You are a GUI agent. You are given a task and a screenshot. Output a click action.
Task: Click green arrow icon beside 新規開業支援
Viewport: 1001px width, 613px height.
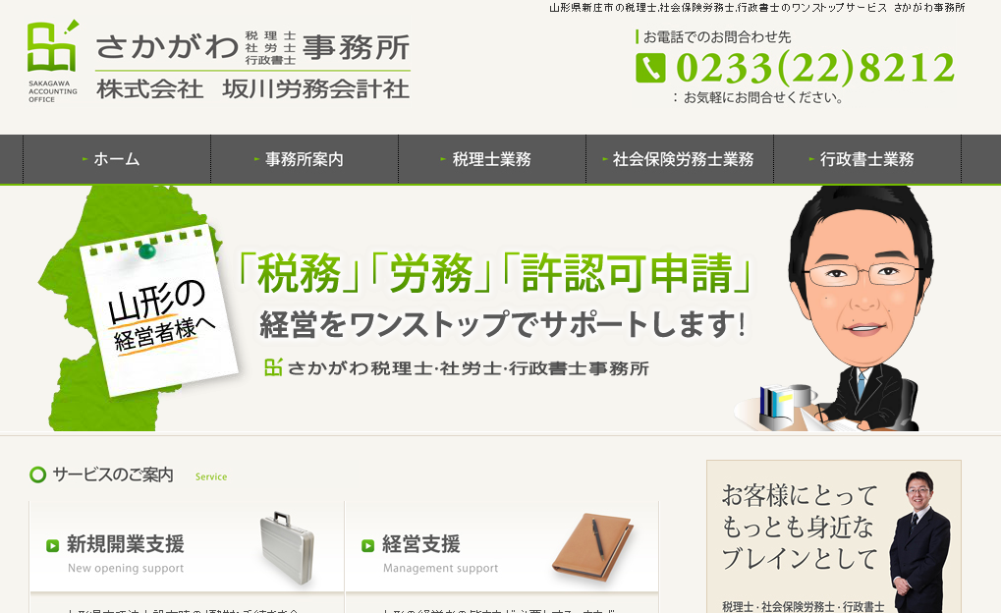(x=52, y=545)
